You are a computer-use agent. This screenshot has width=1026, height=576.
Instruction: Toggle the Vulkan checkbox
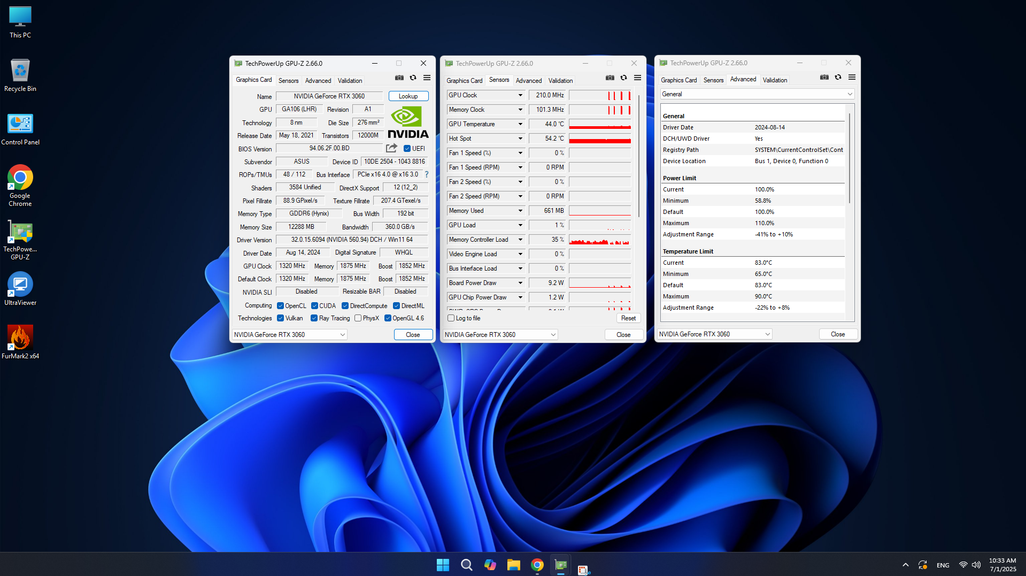tap(280, 318)
